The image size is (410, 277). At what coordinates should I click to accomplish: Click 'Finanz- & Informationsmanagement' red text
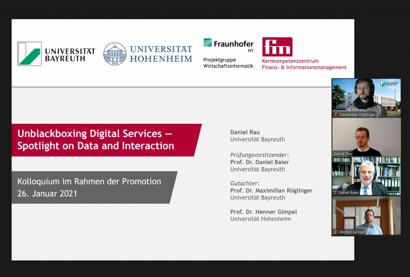[304, 67]
